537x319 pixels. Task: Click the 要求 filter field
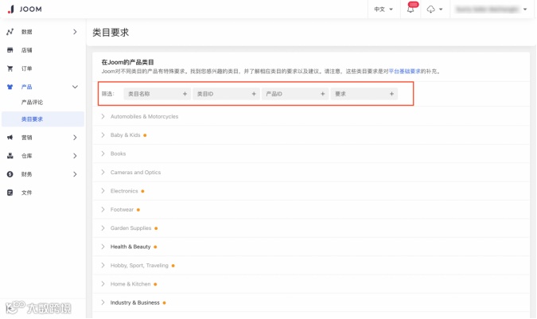364,94
